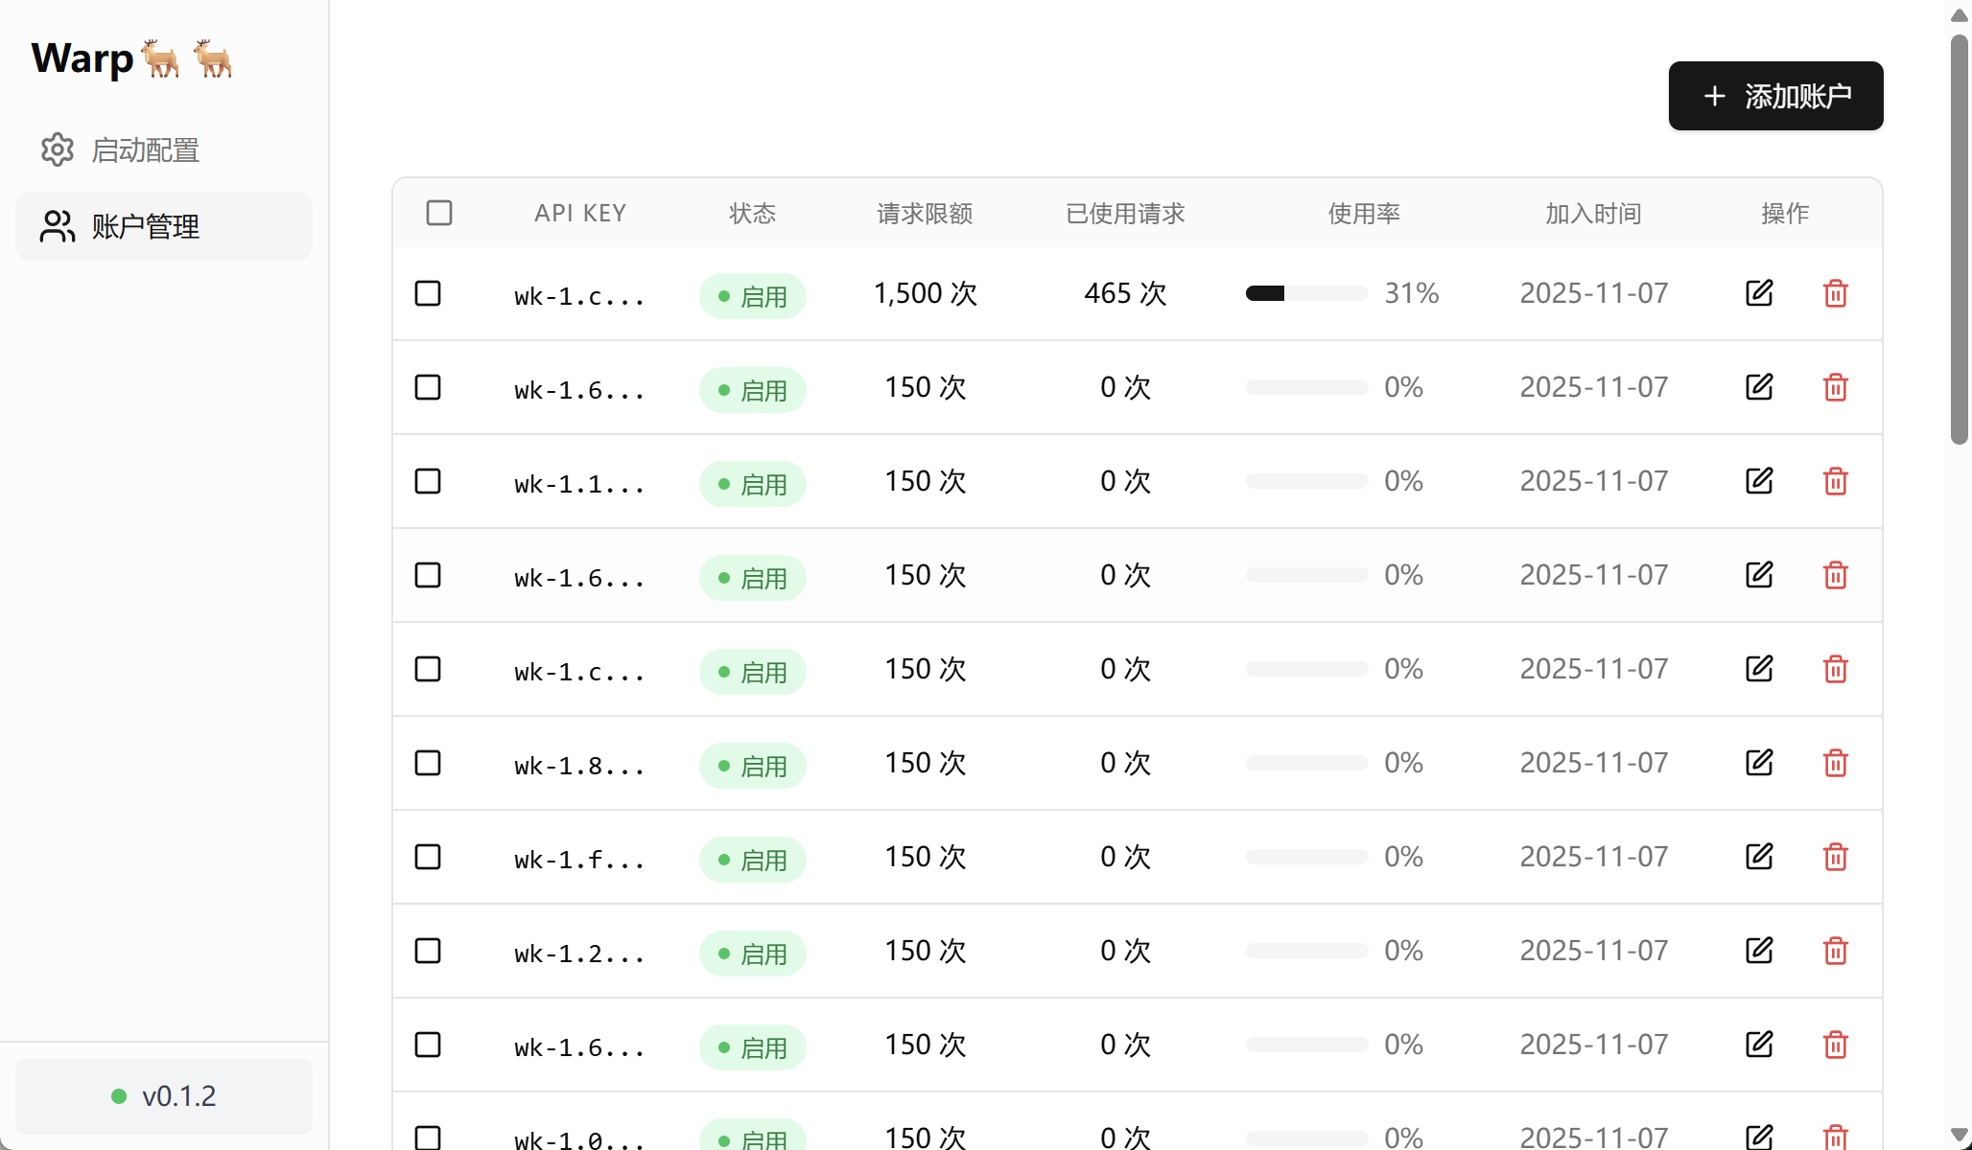Click the 添加账户 button
This screenshot has width=1972, height=1150.
[x=1775, y=96]
